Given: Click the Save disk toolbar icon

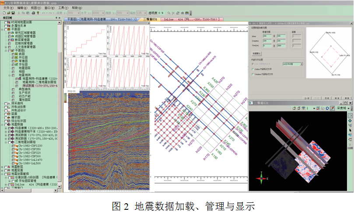Looking at the screenshot, I should coord(13,13).
